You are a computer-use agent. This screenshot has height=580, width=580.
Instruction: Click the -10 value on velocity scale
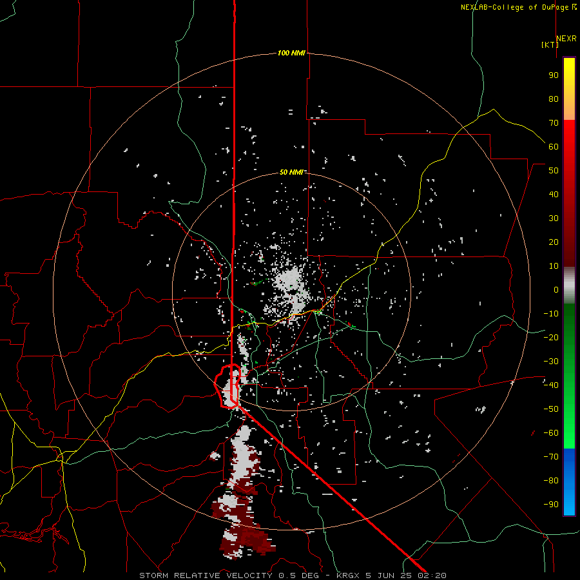(x=551, y=314)
